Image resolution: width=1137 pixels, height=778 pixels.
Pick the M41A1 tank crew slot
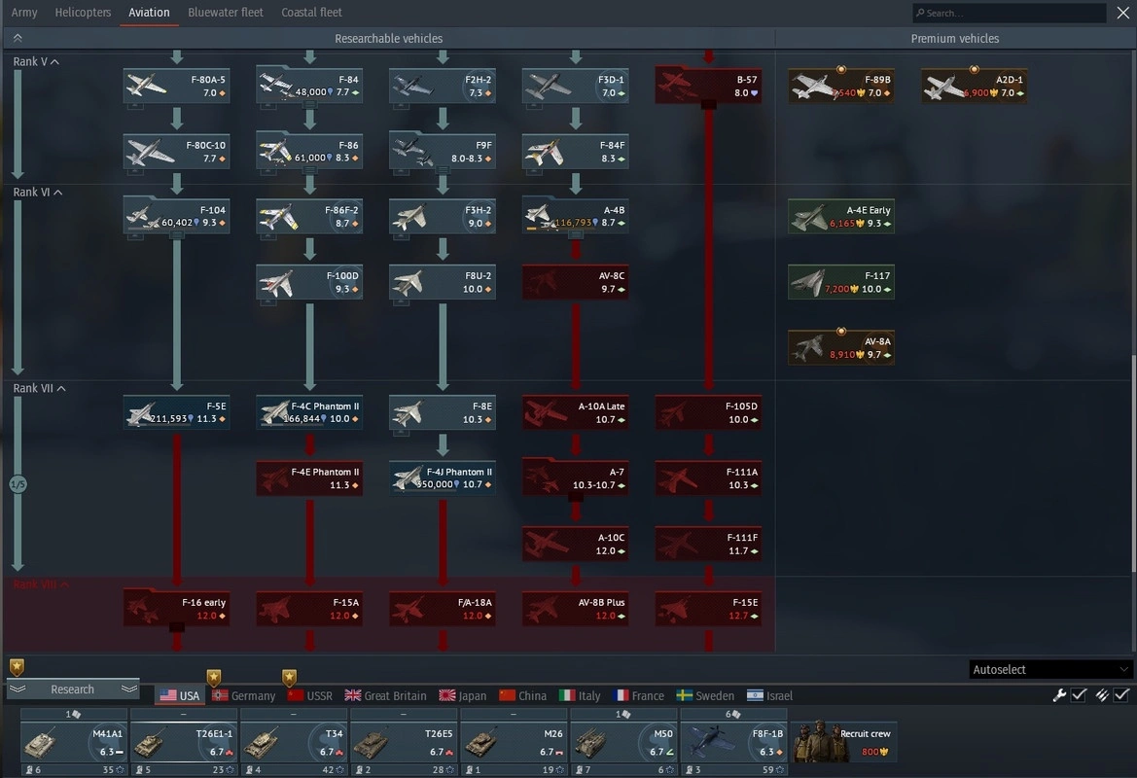75,742
